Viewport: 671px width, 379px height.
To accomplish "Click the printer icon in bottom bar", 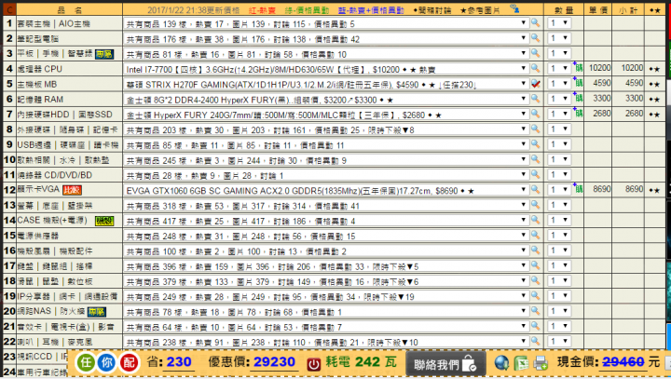I will coord(541,363).
